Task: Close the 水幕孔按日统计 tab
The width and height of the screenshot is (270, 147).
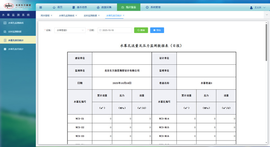Action: tap(124, 16)
